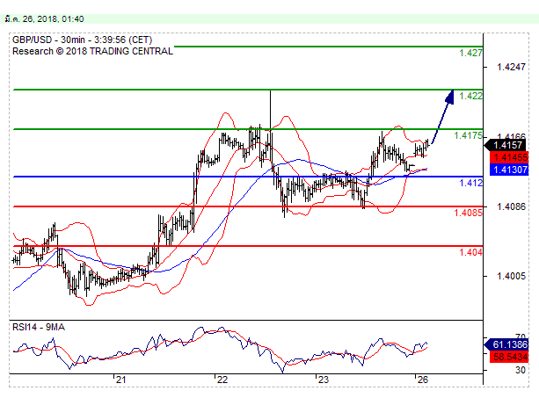
Task: Click 'Research © 2018 TRADING CENTRAL' text
Action: coord(92,51)
